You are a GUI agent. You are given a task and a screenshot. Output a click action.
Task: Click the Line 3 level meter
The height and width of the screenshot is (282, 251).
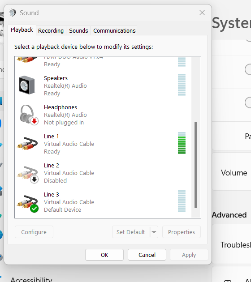point(182,201)
